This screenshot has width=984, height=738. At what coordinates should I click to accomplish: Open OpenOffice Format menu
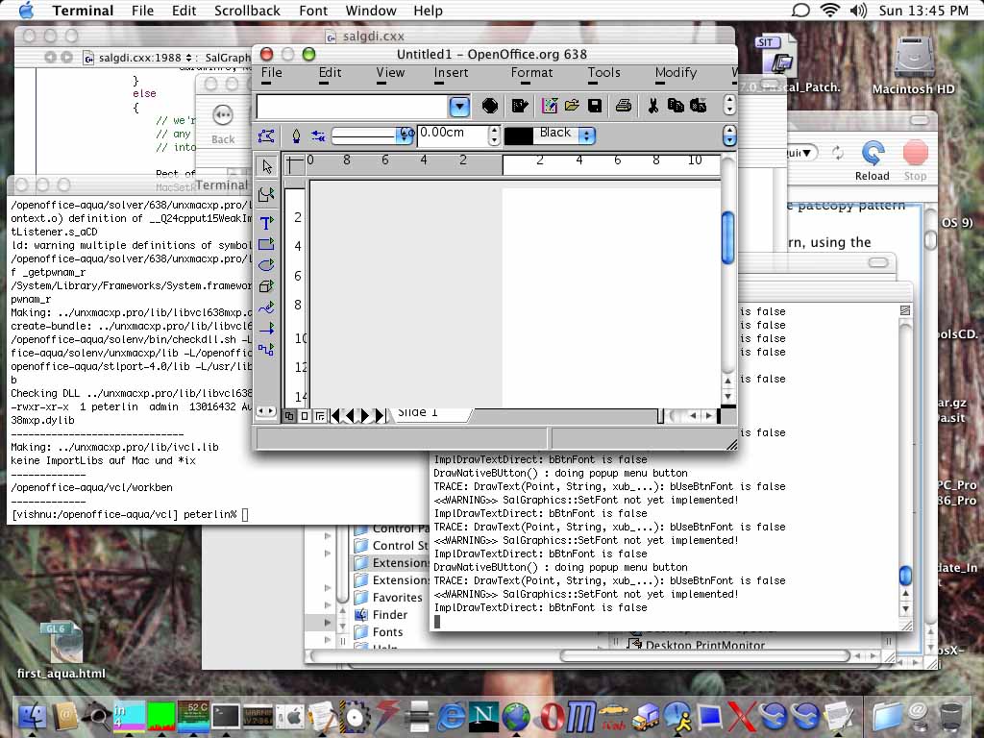(x=531, y=73)
